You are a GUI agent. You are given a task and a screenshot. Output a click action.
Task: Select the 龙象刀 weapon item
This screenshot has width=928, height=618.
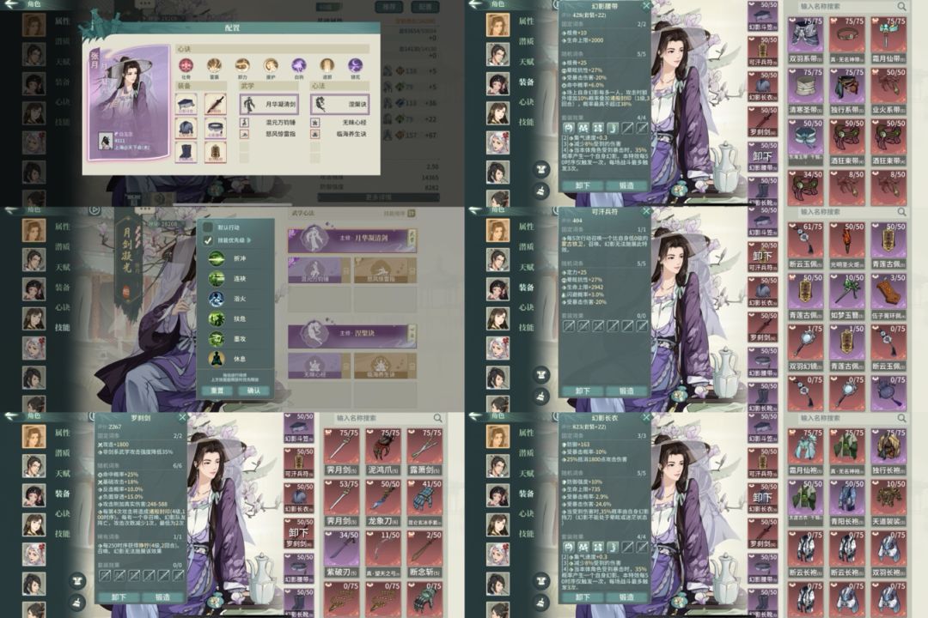(x=382, y=503)
